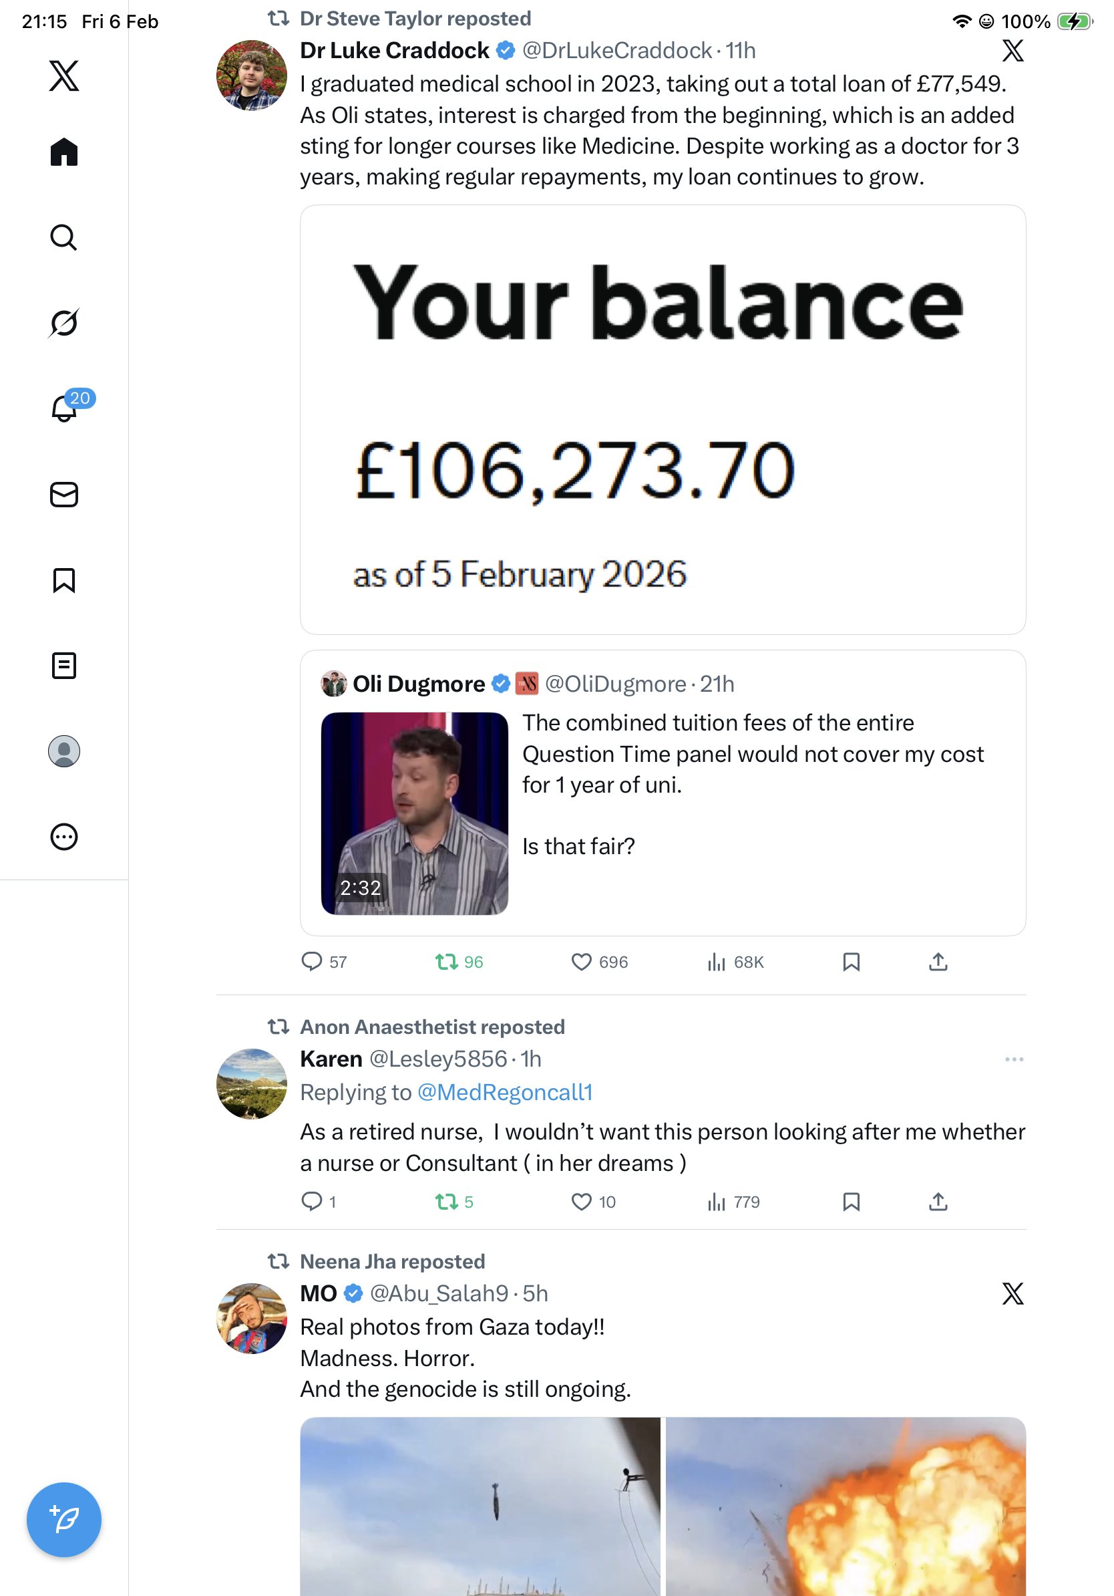Click the X logo in sidebar
This screenshot has height=1596, width=1114.
point(64,76)
